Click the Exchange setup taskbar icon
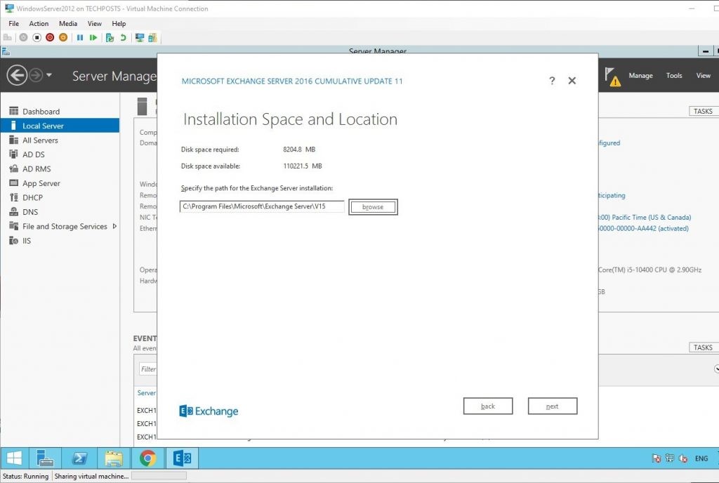Screen dimensions: 719x483 click(182, 458)
